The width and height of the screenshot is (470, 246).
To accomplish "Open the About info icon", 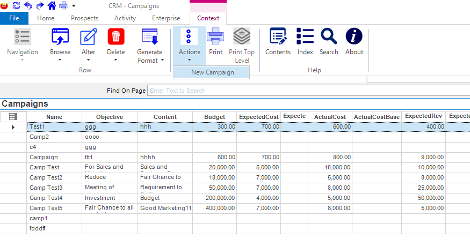I will (354, 36).
